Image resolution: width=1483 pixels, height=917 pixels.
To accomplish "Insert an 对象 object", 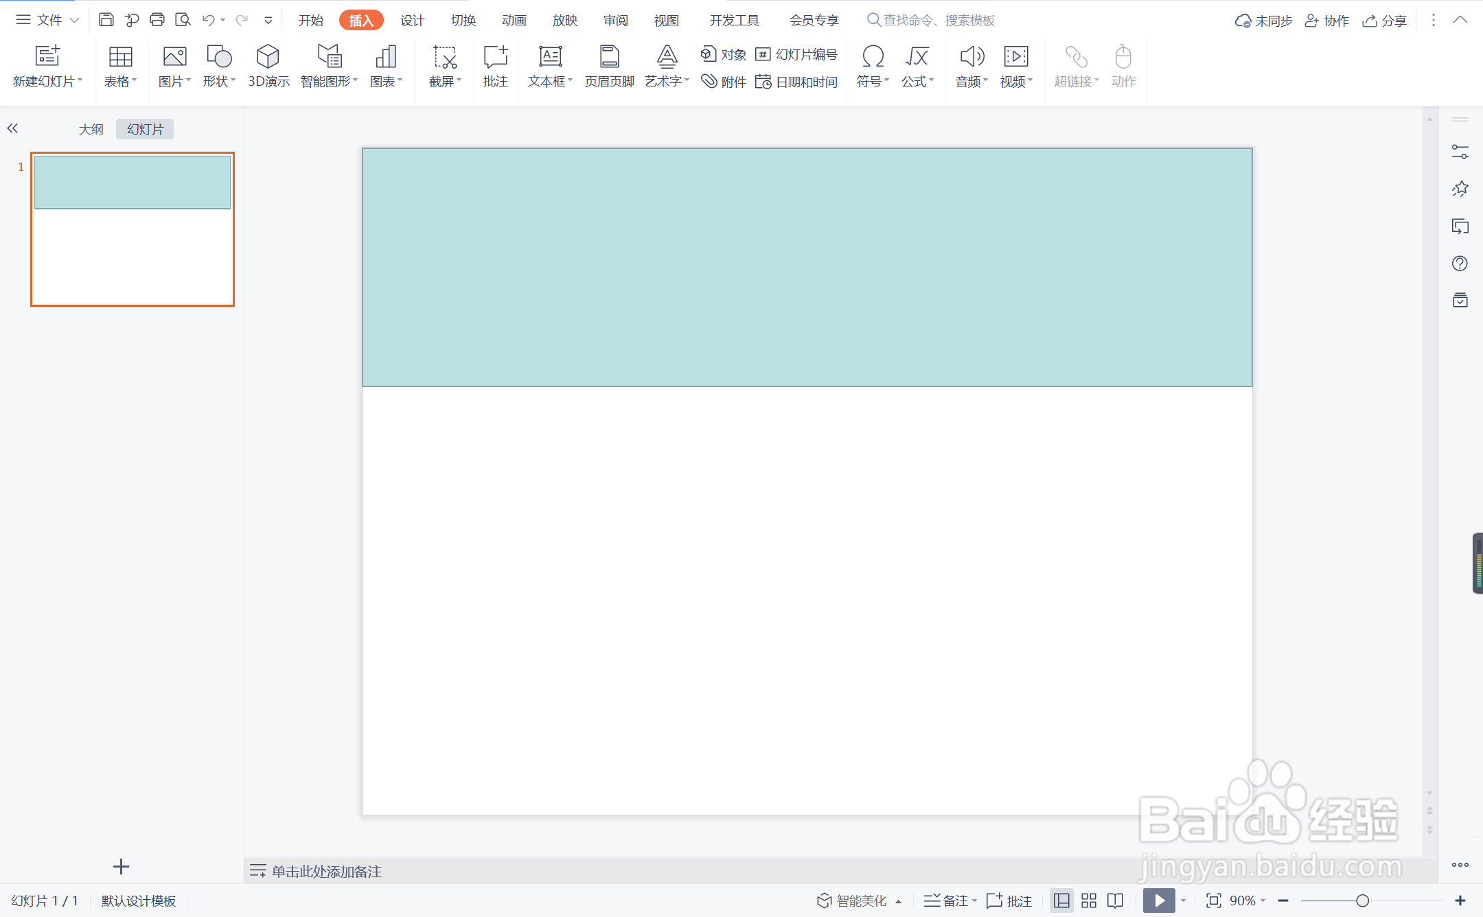I will click(723, 54).
